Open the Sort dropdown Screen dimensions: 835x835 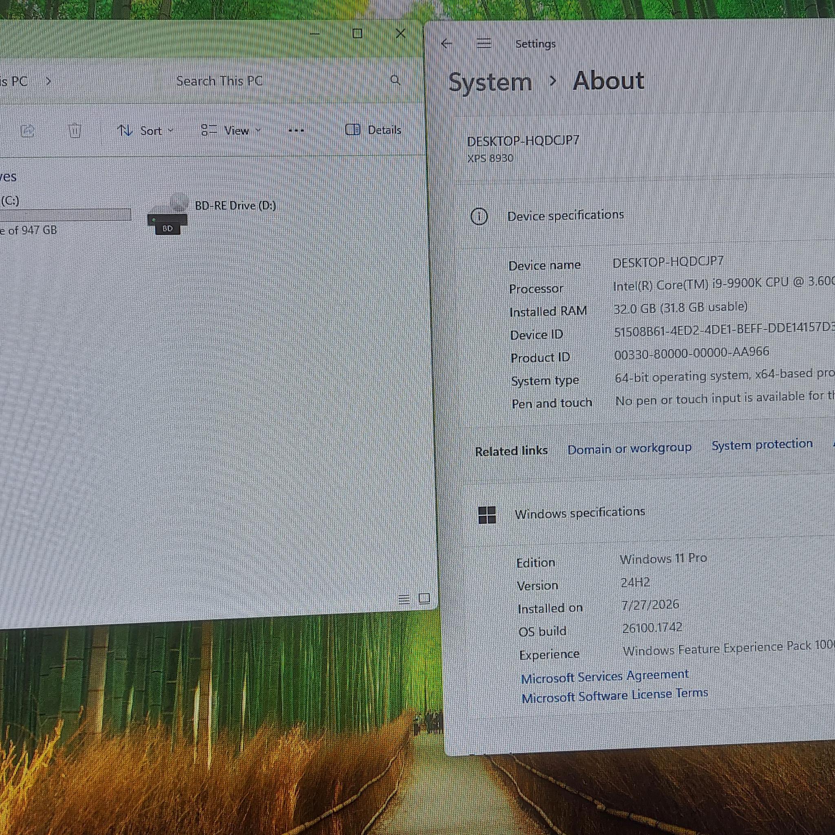pos(146,130)
